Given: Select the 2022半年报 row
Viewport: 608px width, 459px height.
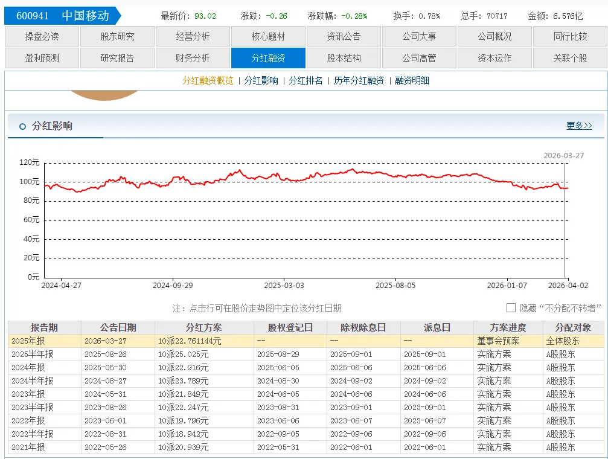Looking at the screenshot, I should click(306, 434).
